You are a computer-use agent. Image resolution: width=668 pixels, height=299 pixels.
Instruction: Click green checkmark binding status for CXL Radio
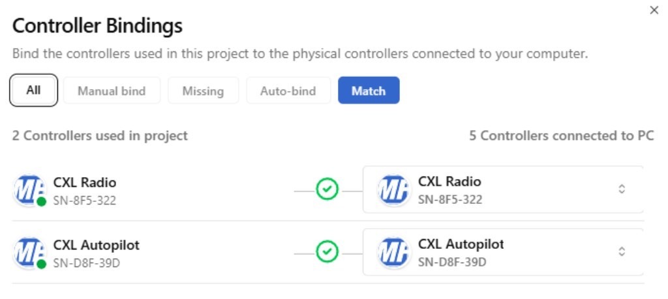[327, 190]
